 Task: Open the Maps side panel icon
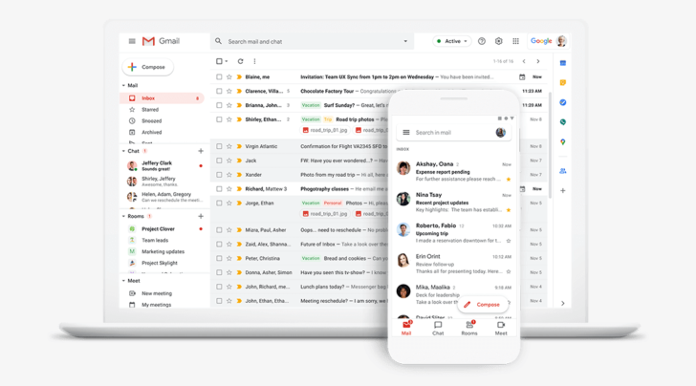pos(563,142)
